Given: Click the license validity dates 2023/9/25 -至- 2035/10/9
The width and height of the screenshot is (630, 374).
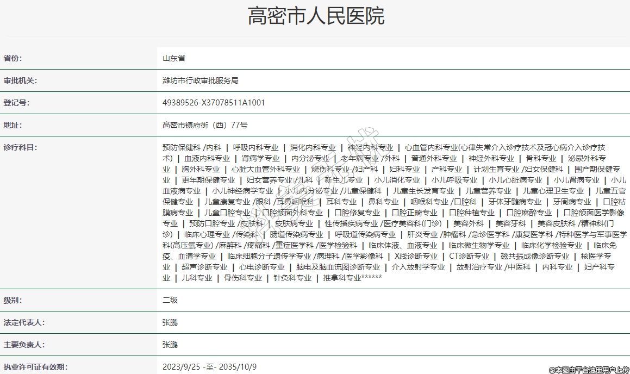Looking at the screenshot, I should click(x=209, y=367).
